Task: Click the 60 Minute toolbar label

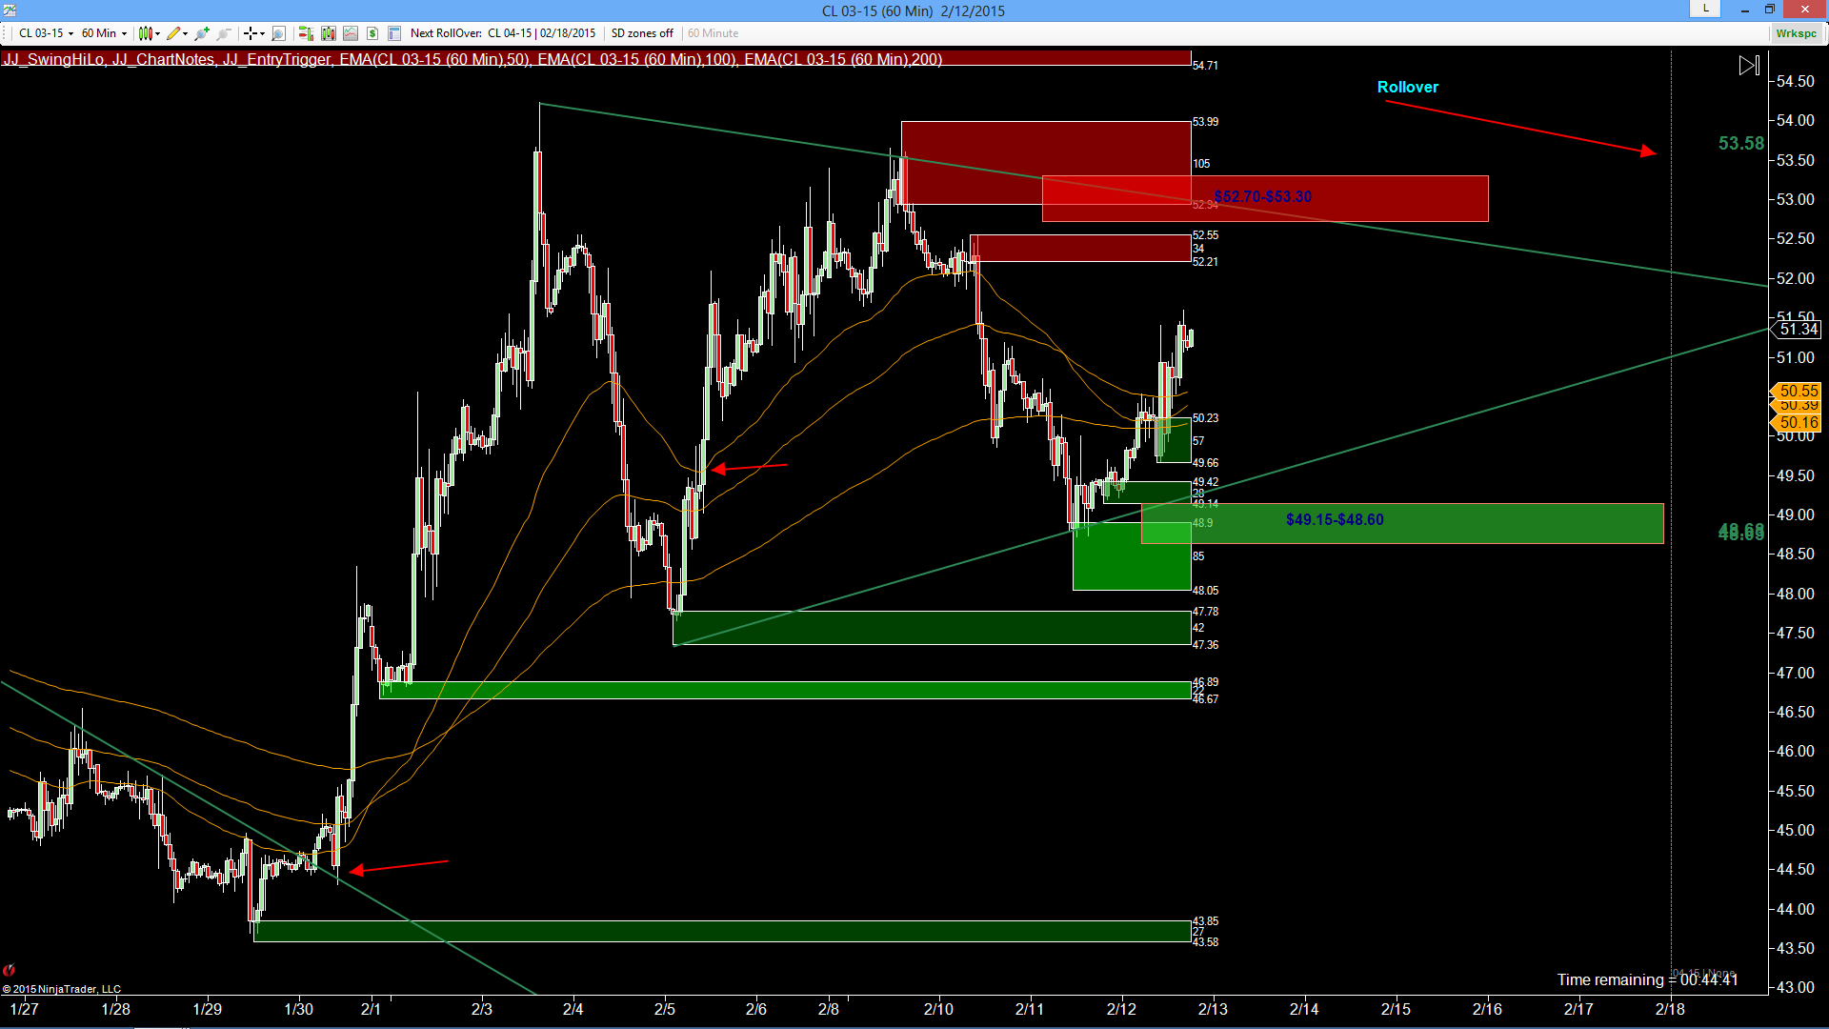Action: (713, 33)
